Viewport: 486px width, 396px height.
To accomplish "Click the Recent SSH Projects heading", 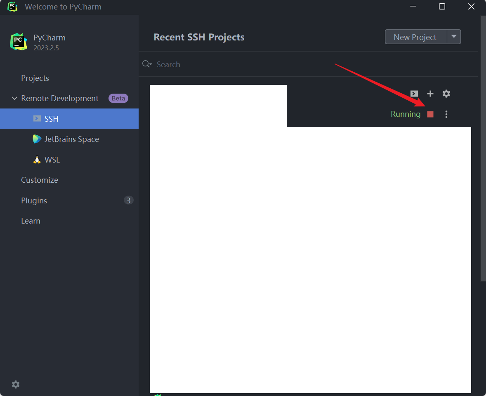I will coord(199,37).
